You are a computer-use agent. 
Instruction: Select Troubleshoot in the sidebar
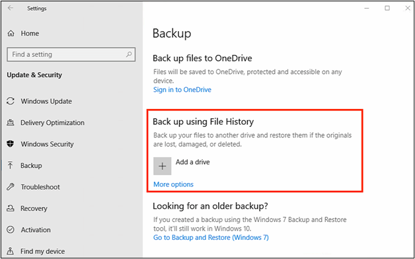tap(40, 187)
